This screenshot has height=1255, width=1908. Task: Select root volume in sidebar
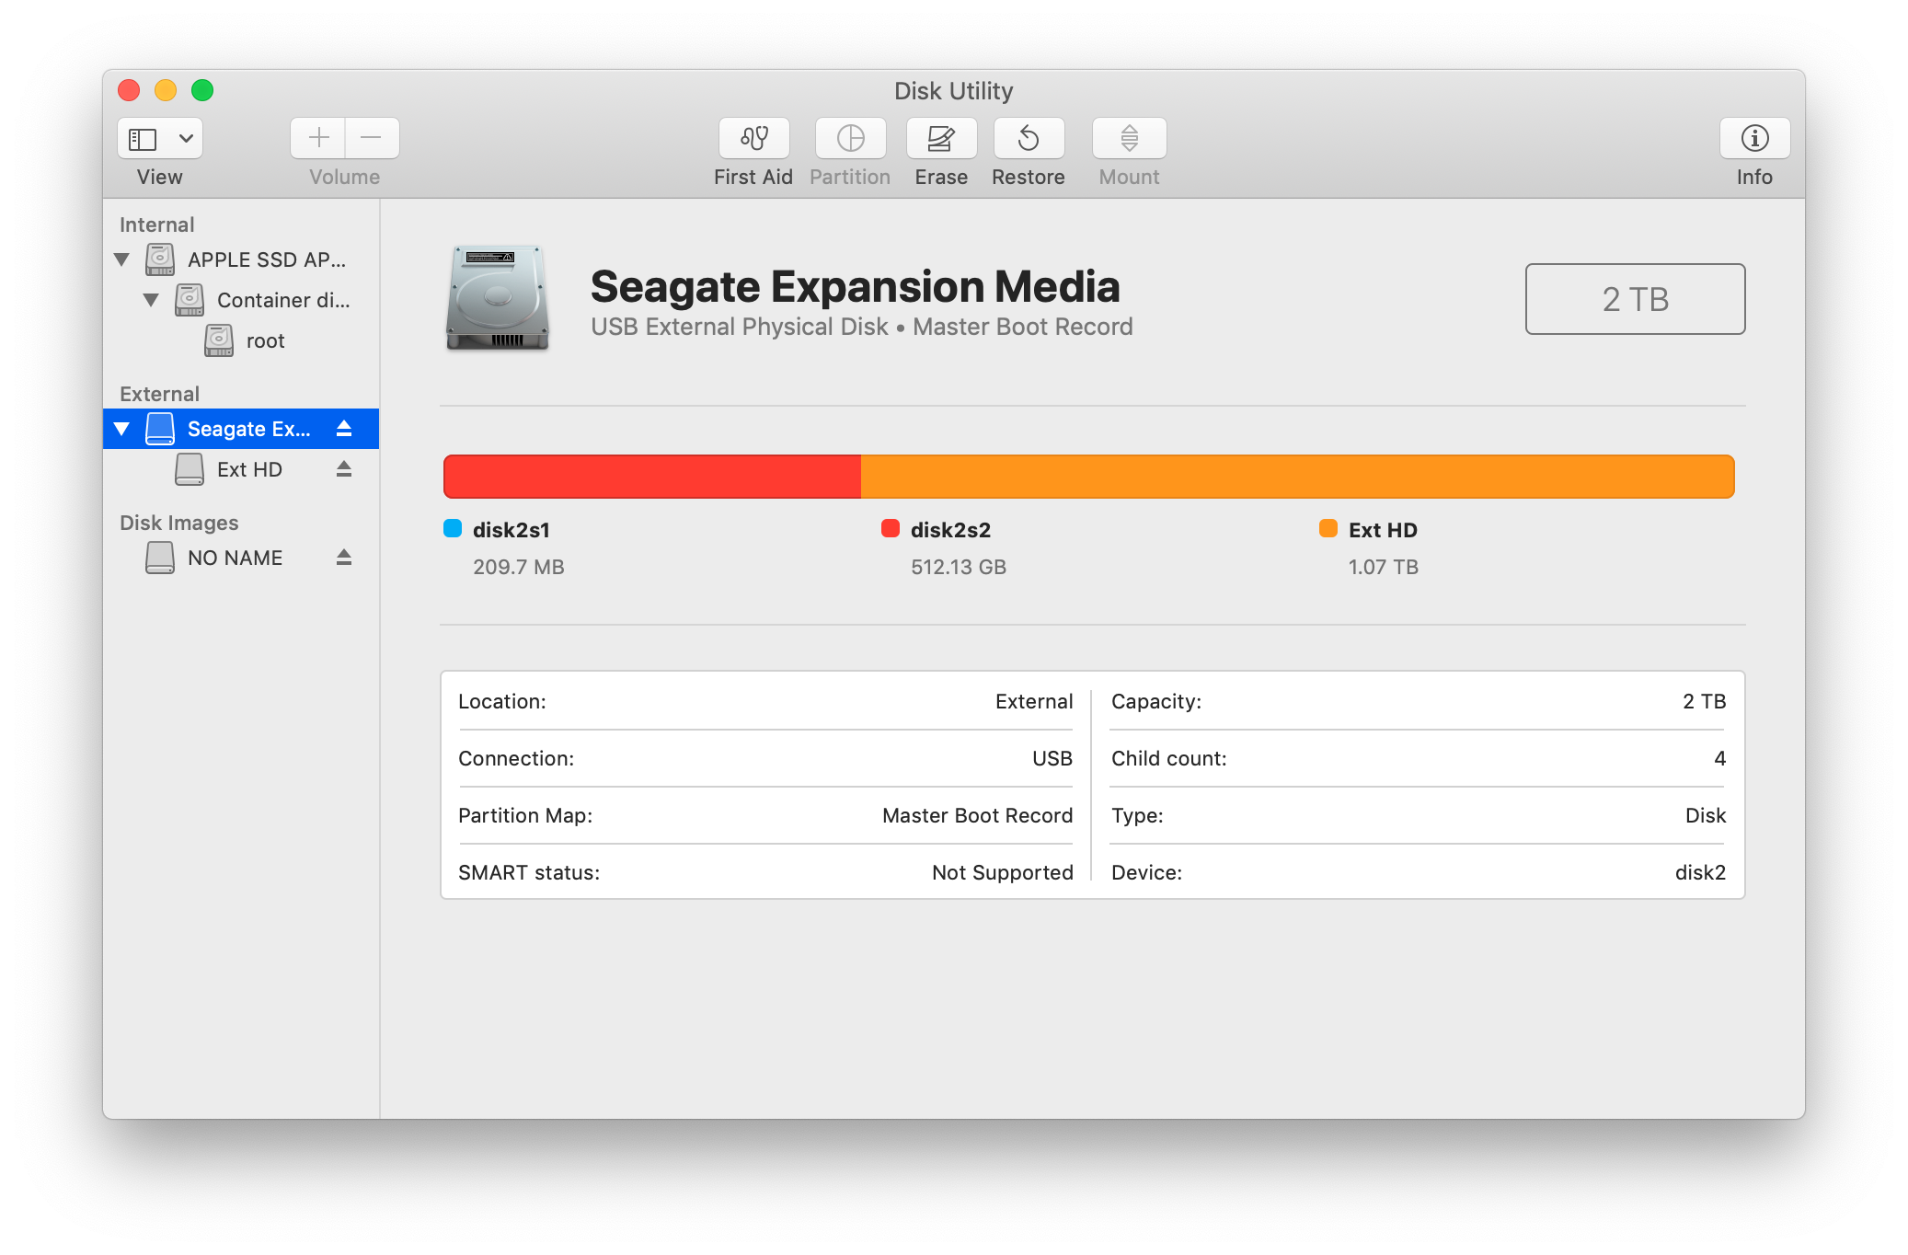coord(241,340)
